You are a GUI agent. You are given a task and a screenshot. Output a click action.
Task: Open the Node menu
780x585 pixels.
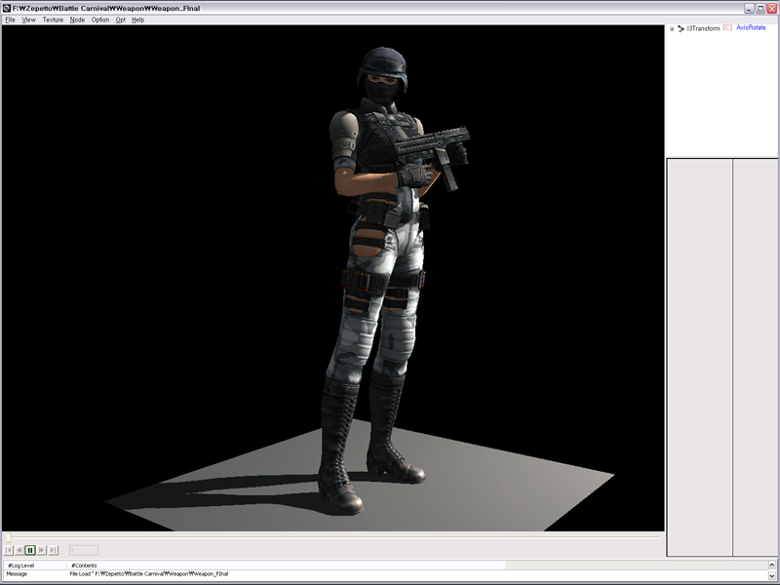pos(77,19)
